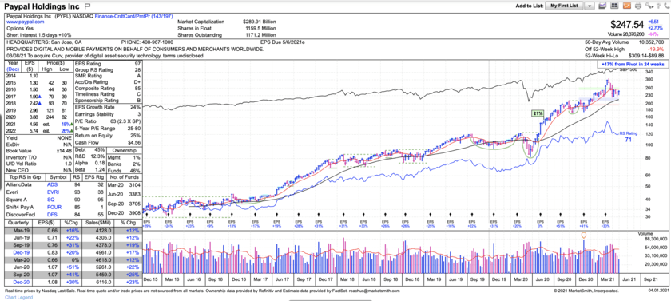Image resolution: width=671 pixels, height=301 pixels.
Task: Click the 21% gain marker on chart
Action: point(537,113)
